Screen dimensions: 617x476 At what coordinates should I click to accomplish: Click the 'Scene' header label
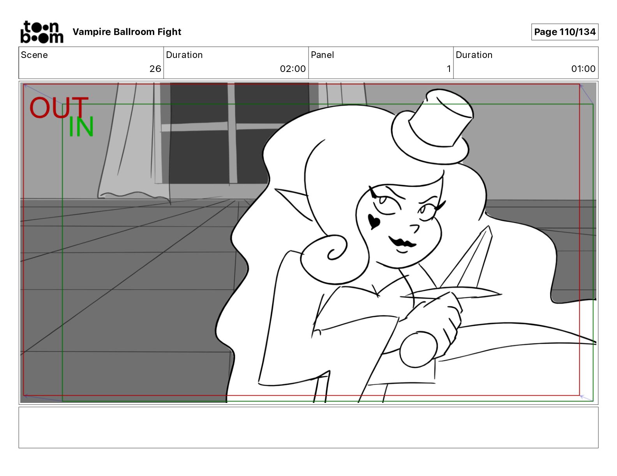click(x=34, y=55)
